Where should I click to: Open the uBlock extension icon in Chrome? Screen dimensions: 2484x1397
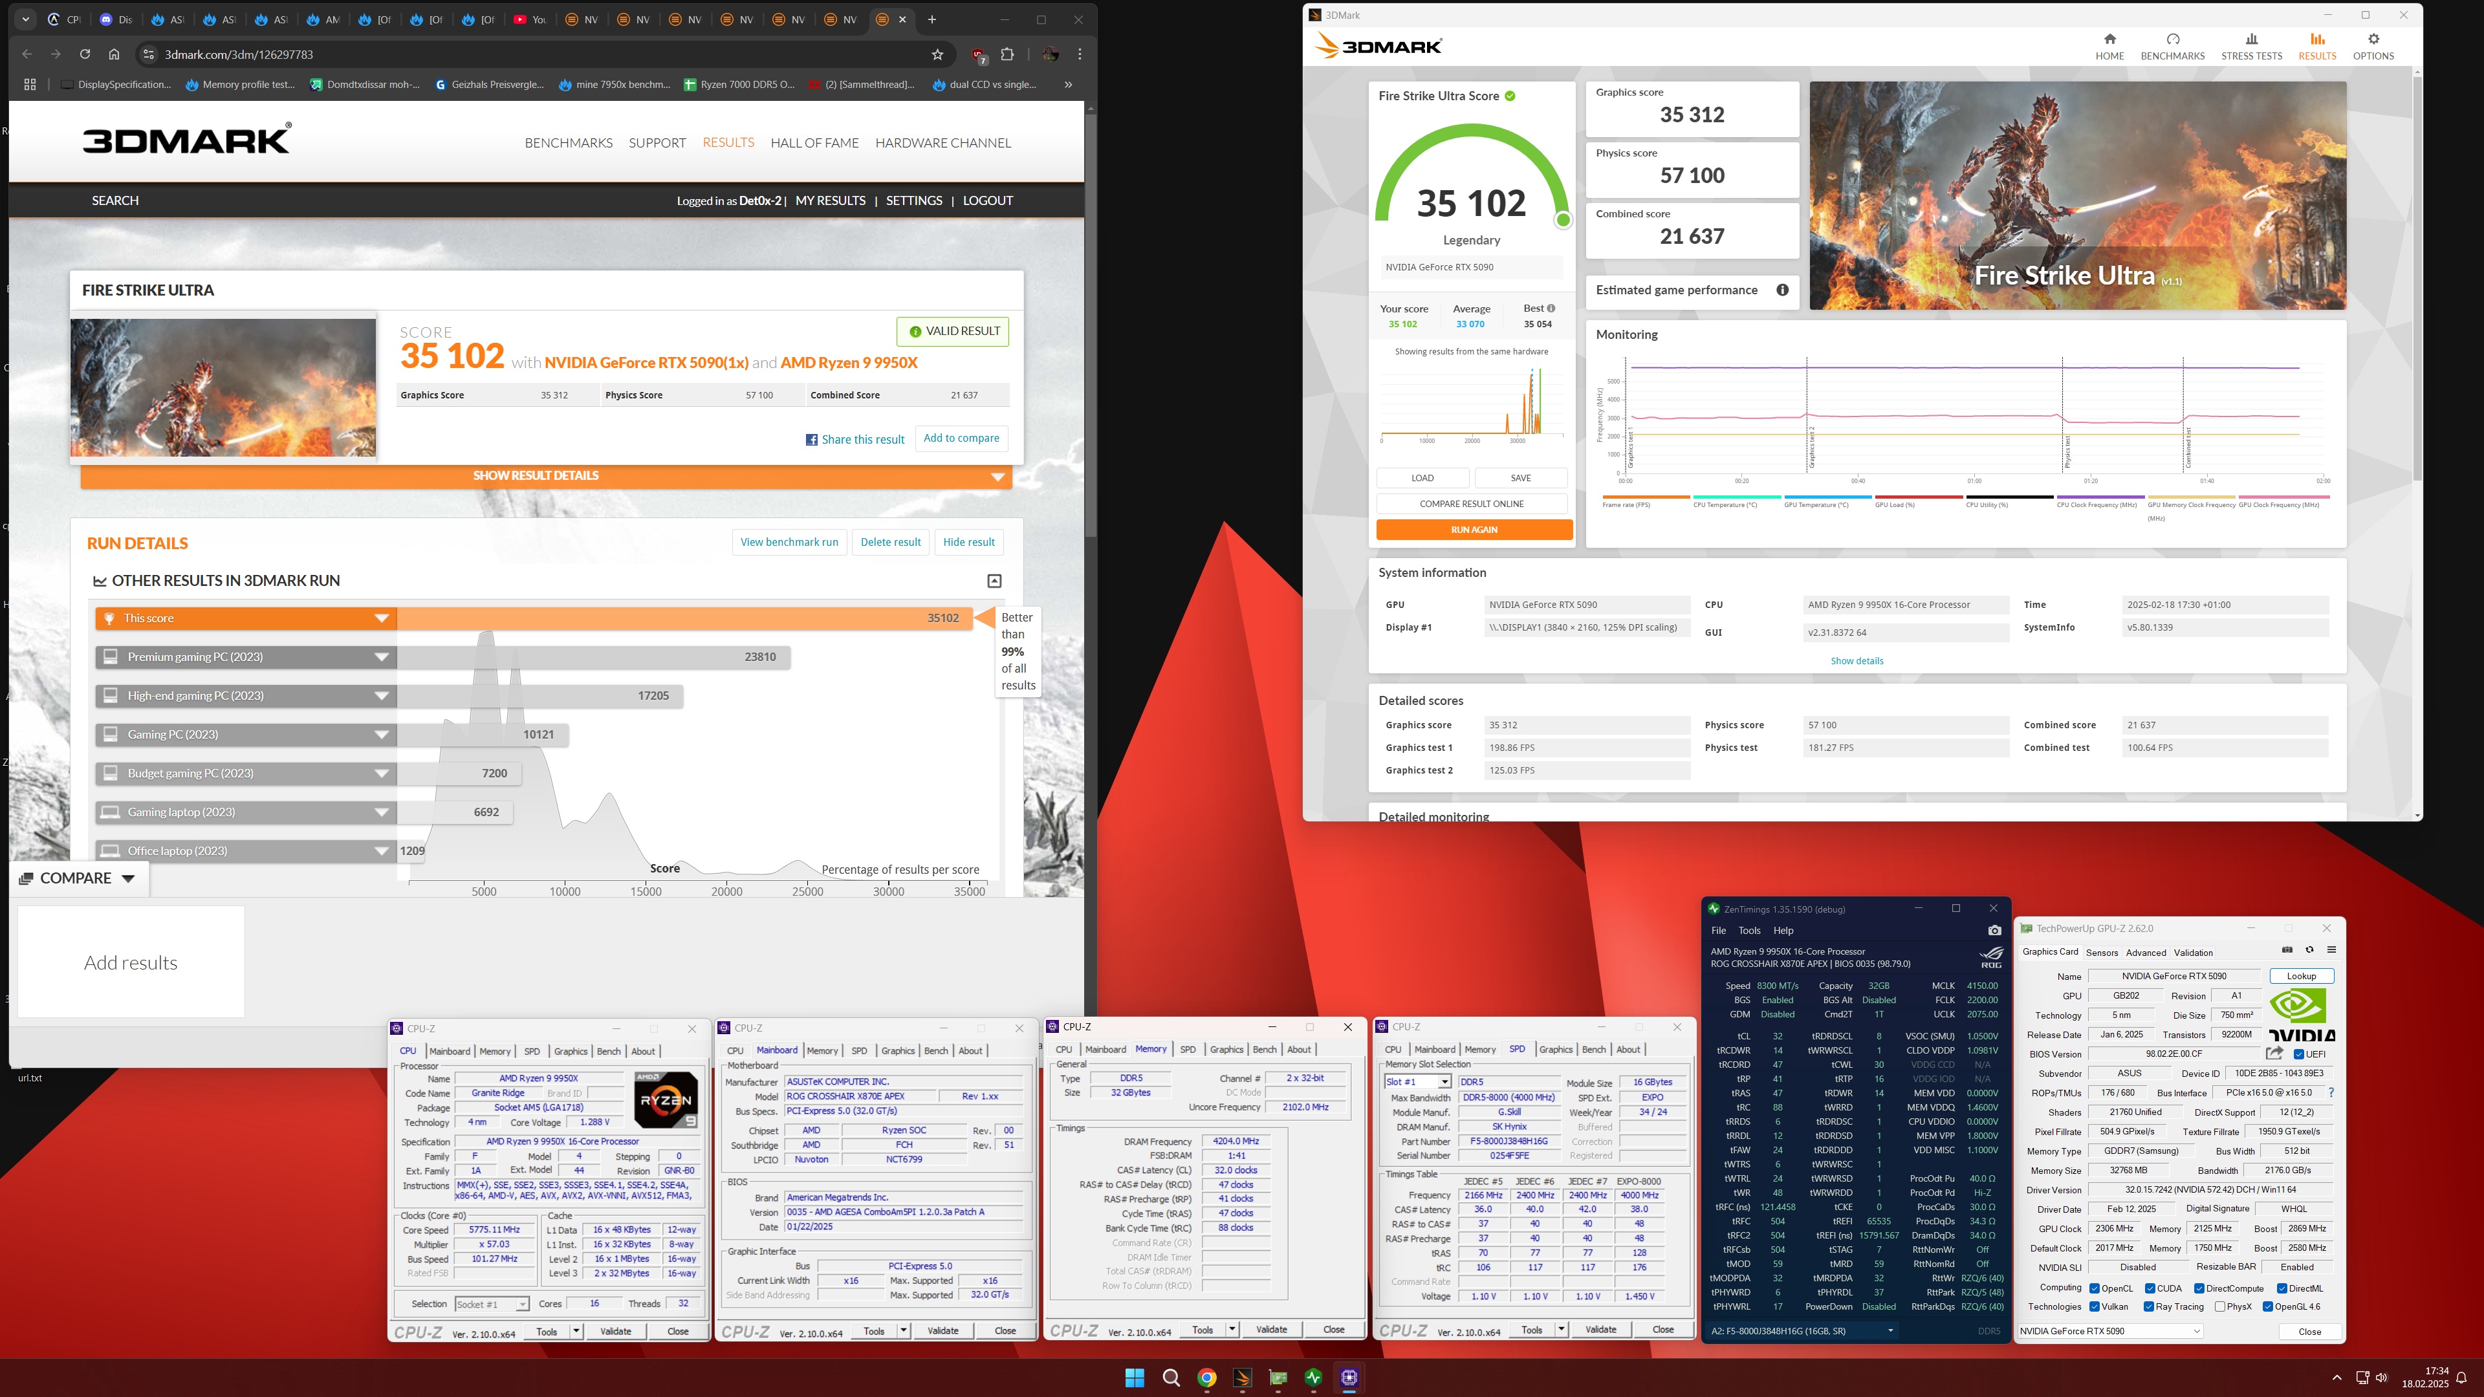coord(979,55)
